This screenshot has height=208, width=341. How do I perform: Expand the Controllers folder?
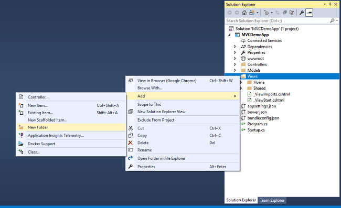235,64
